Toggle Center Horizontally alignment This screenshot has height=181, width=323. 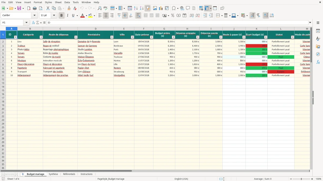click(x=106, y=16)
